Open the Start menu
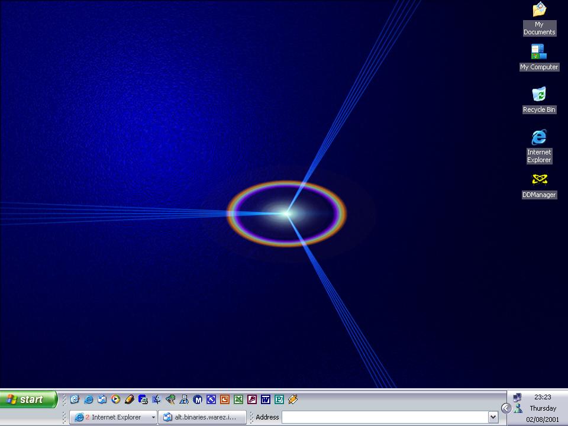Viewport: 568px width, 426px height. click(28, 400)
